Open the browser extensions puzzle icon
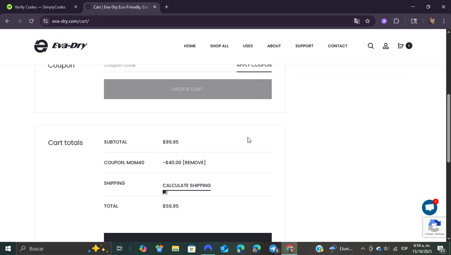The width and height of the screenshot is (451, 255). click(x=396, y=21)
